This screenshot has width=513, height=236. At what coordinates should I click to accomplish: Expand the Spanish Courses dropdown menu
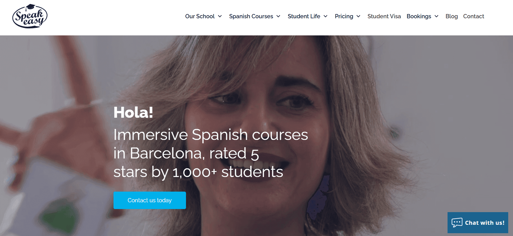(251, 16)
